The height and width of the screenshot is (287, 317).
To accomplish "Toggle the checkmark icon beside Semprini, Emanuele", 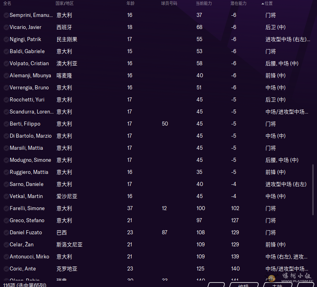I will pyautogui.click(x=6, y=15).
